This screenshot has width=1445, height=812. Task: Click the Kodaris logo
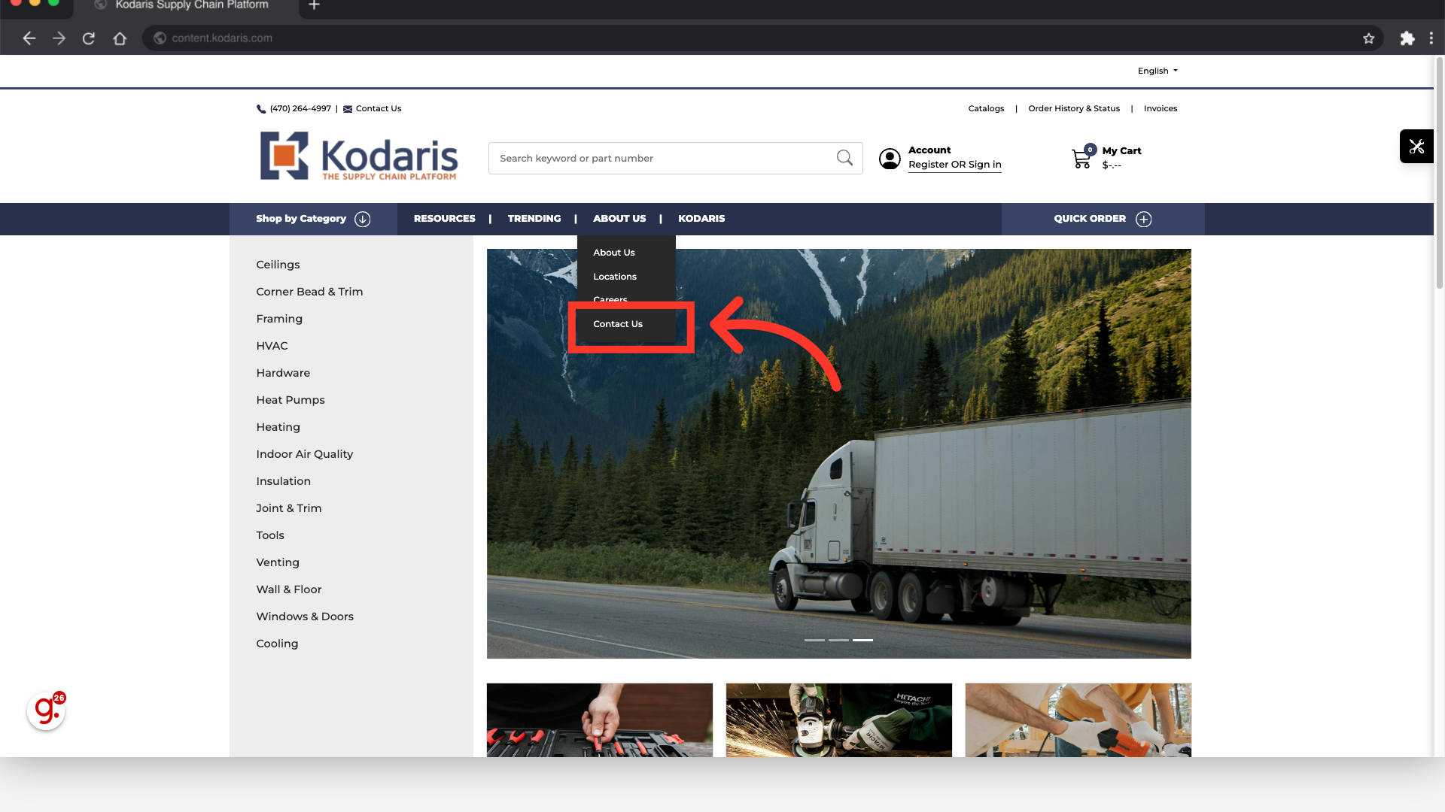[x=359, y=156]
